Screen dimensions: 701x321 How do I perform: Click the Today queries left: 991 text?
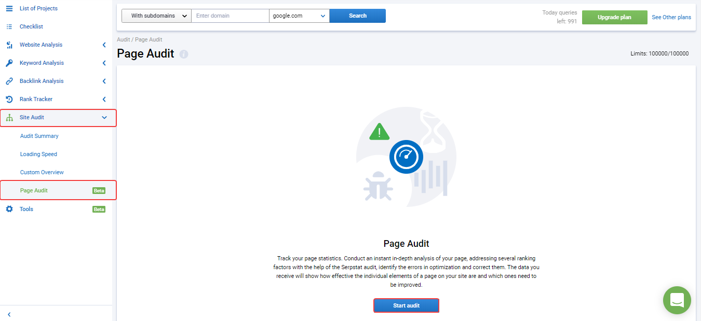pos(560,17)
